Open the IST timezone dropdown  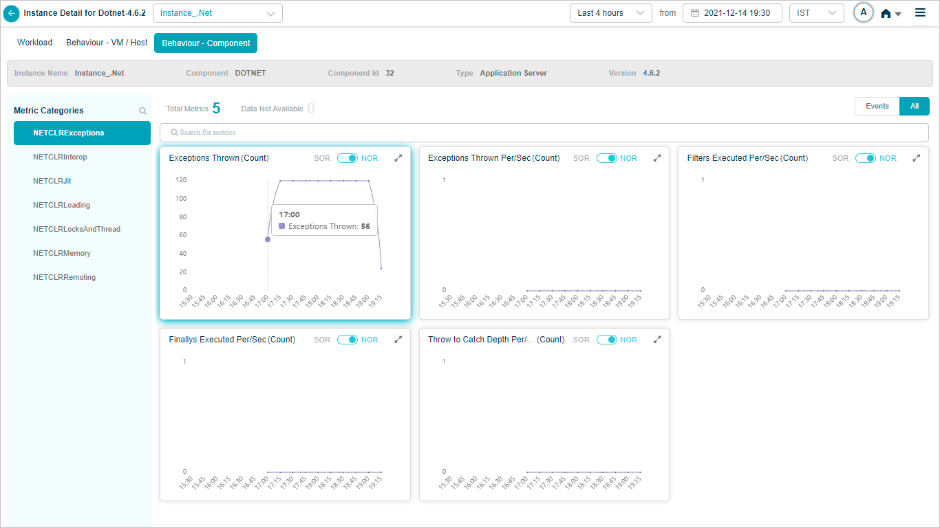click(x=816, y=13)
